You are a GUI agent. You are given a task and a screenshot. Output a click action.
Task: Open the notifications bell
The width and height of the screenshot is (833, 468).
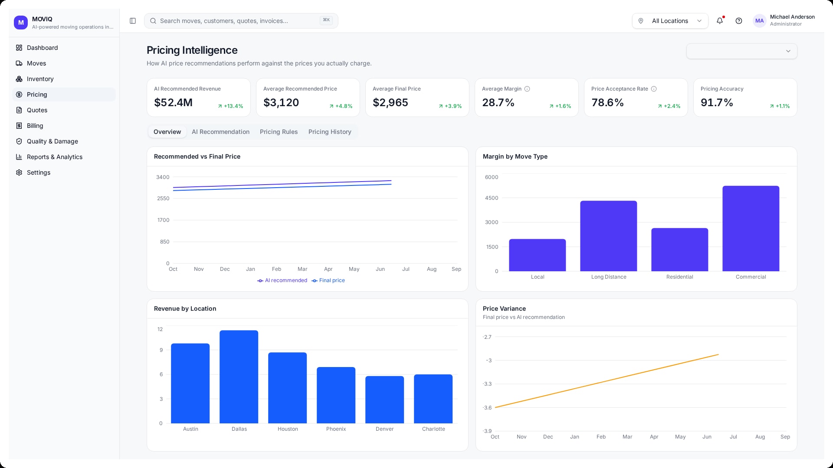pos(720,21)
